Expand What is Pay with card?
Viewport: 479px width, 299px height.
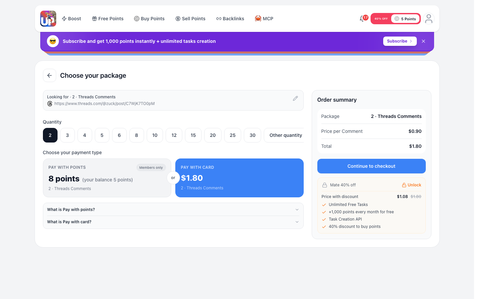(x=173, y=222)
